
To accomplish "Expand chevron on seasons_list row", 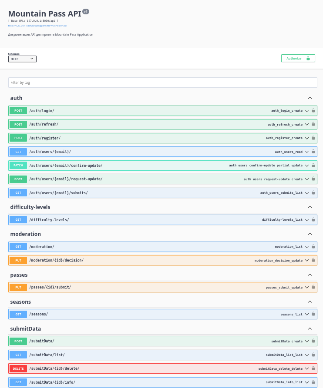I will tap(307, 314).
